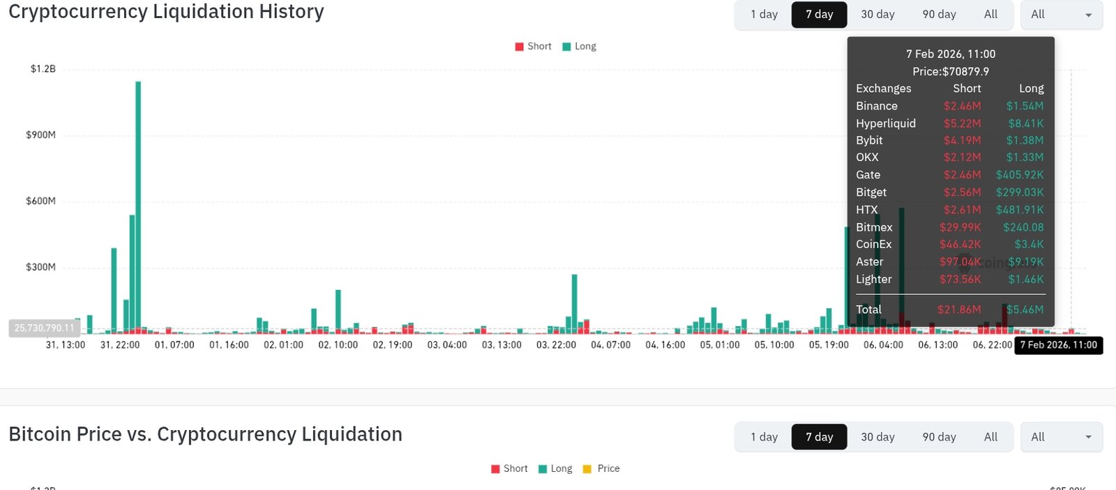
Task: Toggle the Price series in the bottom chart legend
Action: [x=601, y=468]
